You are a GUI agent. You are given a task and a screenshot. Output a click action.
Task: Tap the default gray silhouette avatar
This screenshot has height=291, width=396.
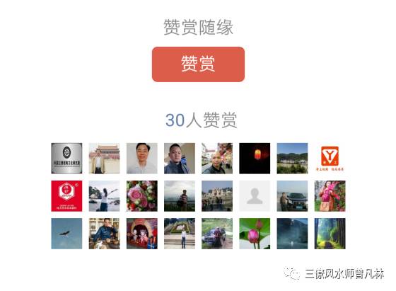point(255,196)
